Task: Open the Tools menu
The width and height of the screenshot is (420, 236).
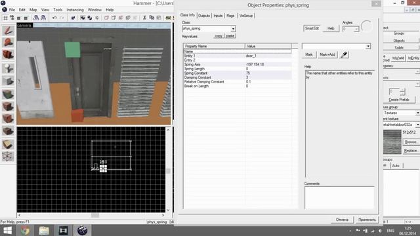Action: [58, 10]
